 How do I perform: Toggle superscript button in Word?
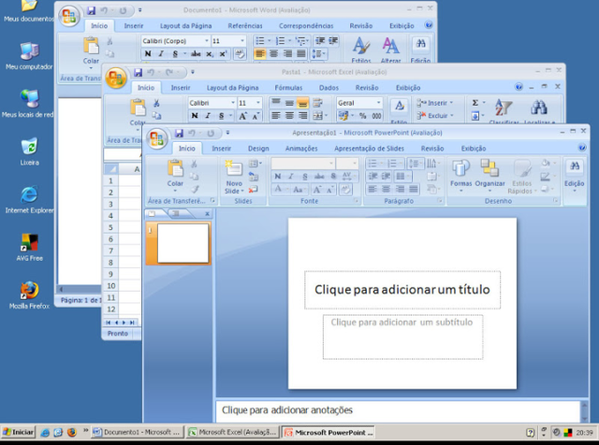point(223,54)
